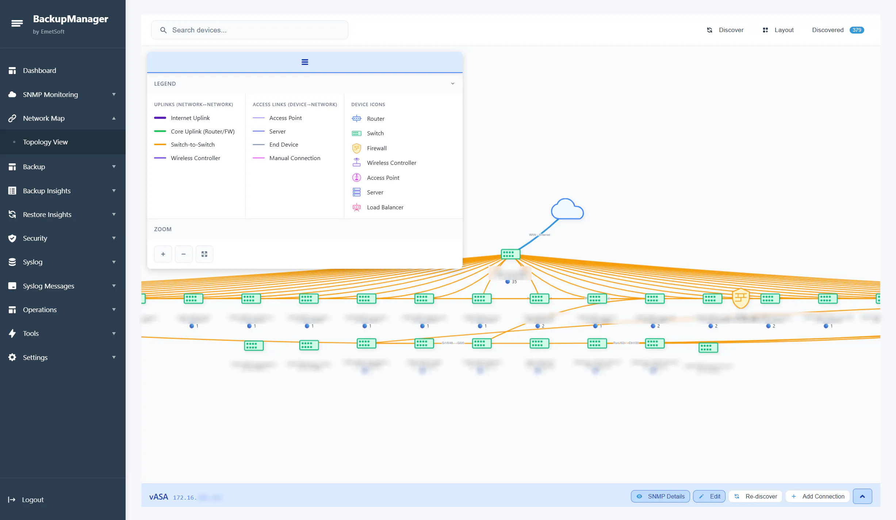Click the Router legend icon
This screenshot has width=896, height=520.
click(x=356, y=119)
